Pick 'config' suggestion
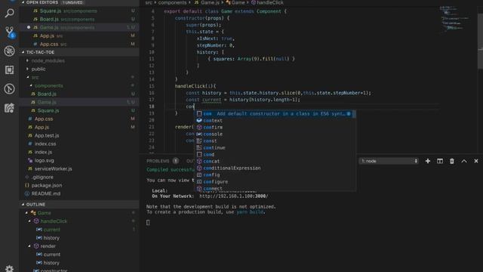The height and width of the screenshot is (272, 483). [x=275, y=175]
